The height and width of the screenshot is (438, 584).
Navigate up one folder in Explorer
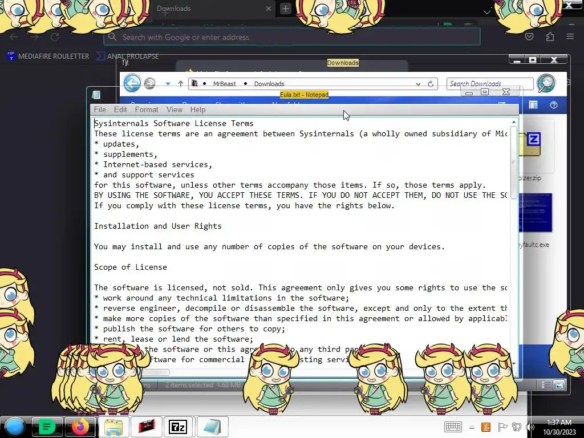click(181, 84)
